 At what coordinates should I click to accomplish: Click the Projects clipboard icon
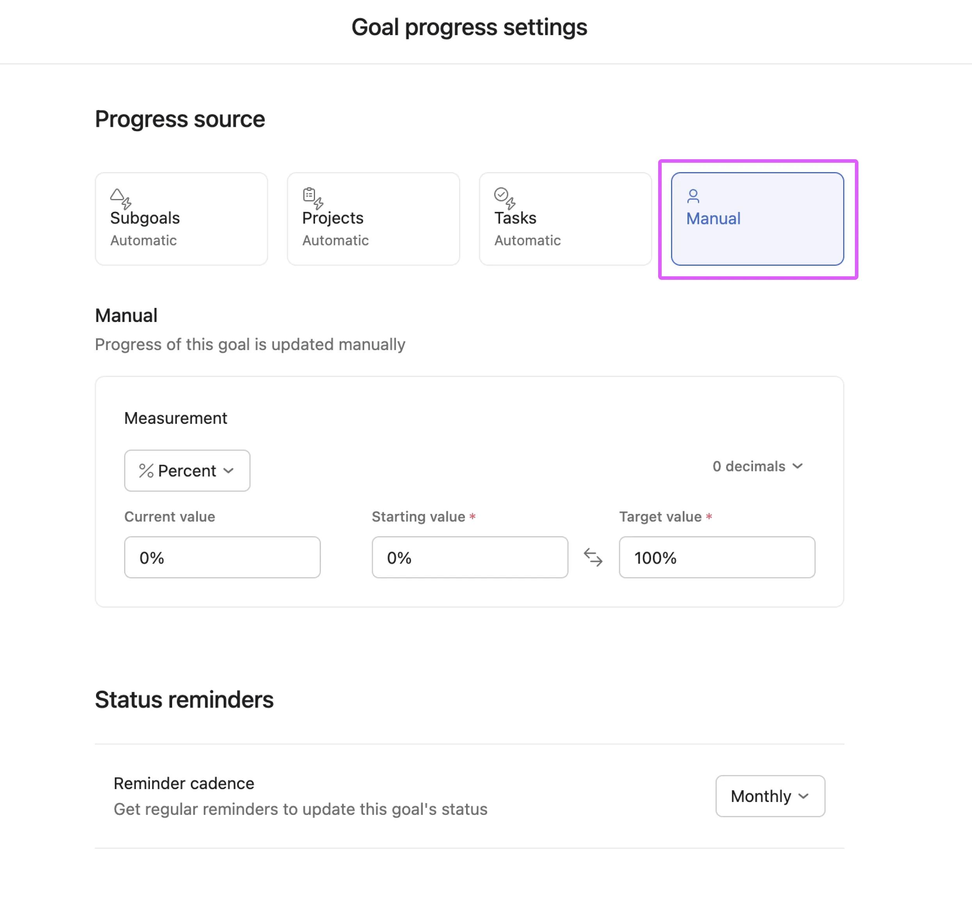point(312,197)
